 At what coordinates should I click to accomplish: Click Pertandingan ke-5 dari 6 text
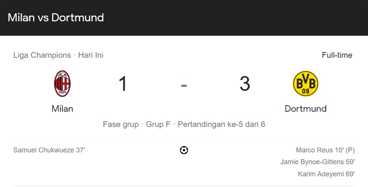click(x=221, y=124)
